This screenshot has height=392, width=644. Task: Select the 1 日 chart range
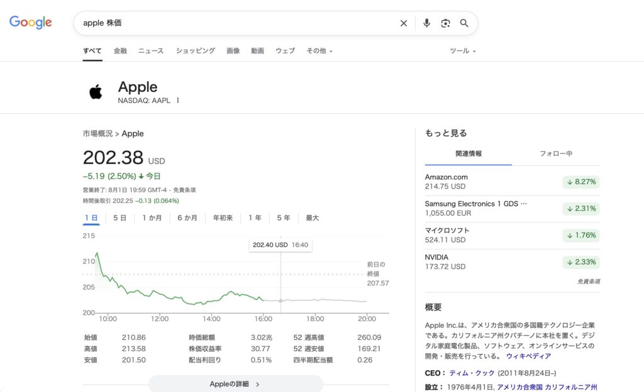pos(91,218)
